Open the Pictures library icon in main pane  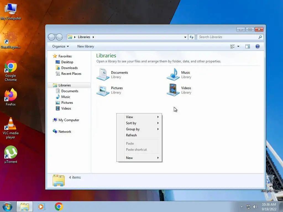(x=103, y=90)
